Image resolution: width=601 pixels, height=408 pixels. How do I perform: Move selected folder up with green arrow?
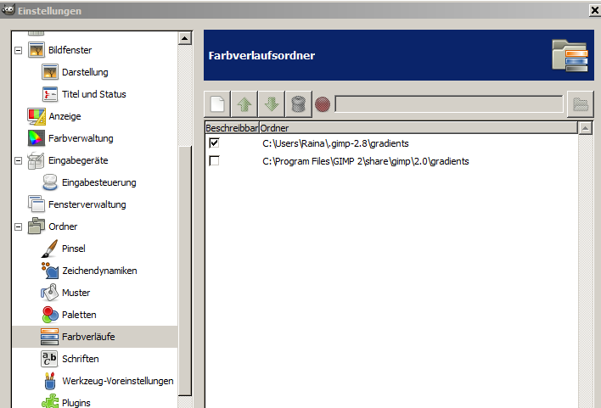(x=244, y=104)
